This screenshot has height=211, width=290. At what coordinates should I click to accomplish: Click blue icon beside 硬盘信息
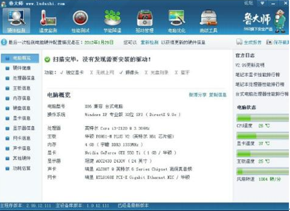tap(7, 108)
